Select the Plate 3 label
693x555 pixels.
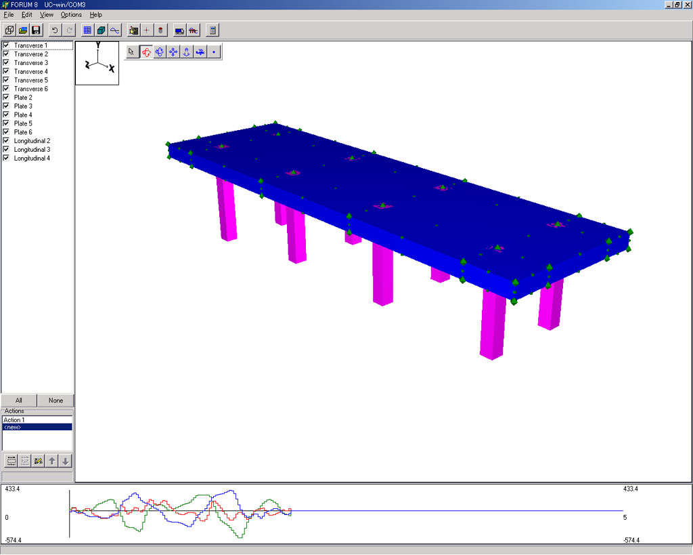click(23, 106)
